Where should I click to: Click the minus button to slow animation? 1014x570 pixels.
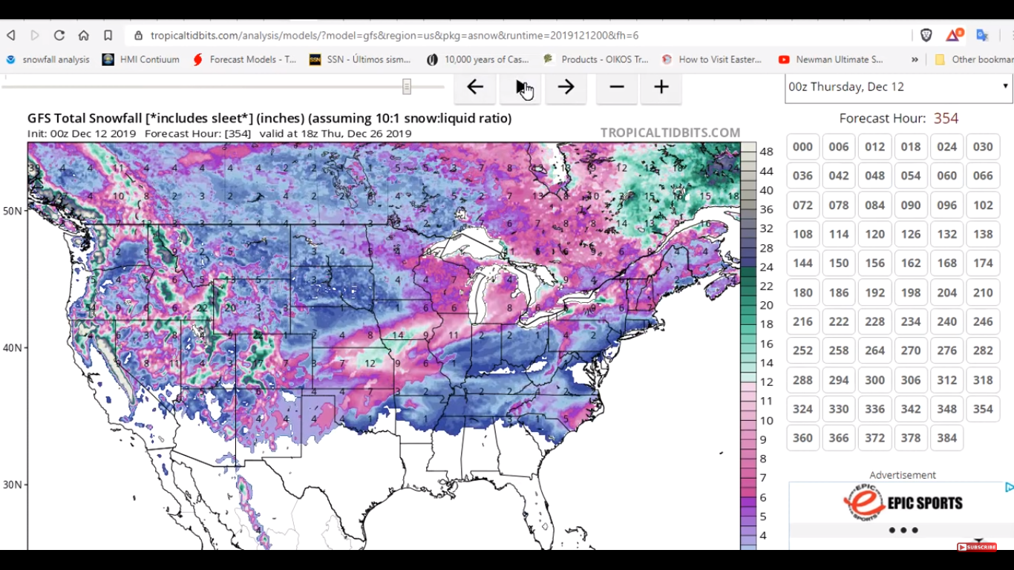(616, 88)
